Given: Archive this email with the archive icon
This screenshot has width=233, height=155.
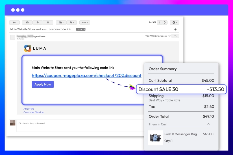Looking at the screenshot, I should point(27,22).
